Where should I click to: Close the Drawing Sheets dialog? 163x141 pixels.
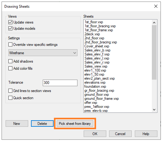tap(156, 6)
